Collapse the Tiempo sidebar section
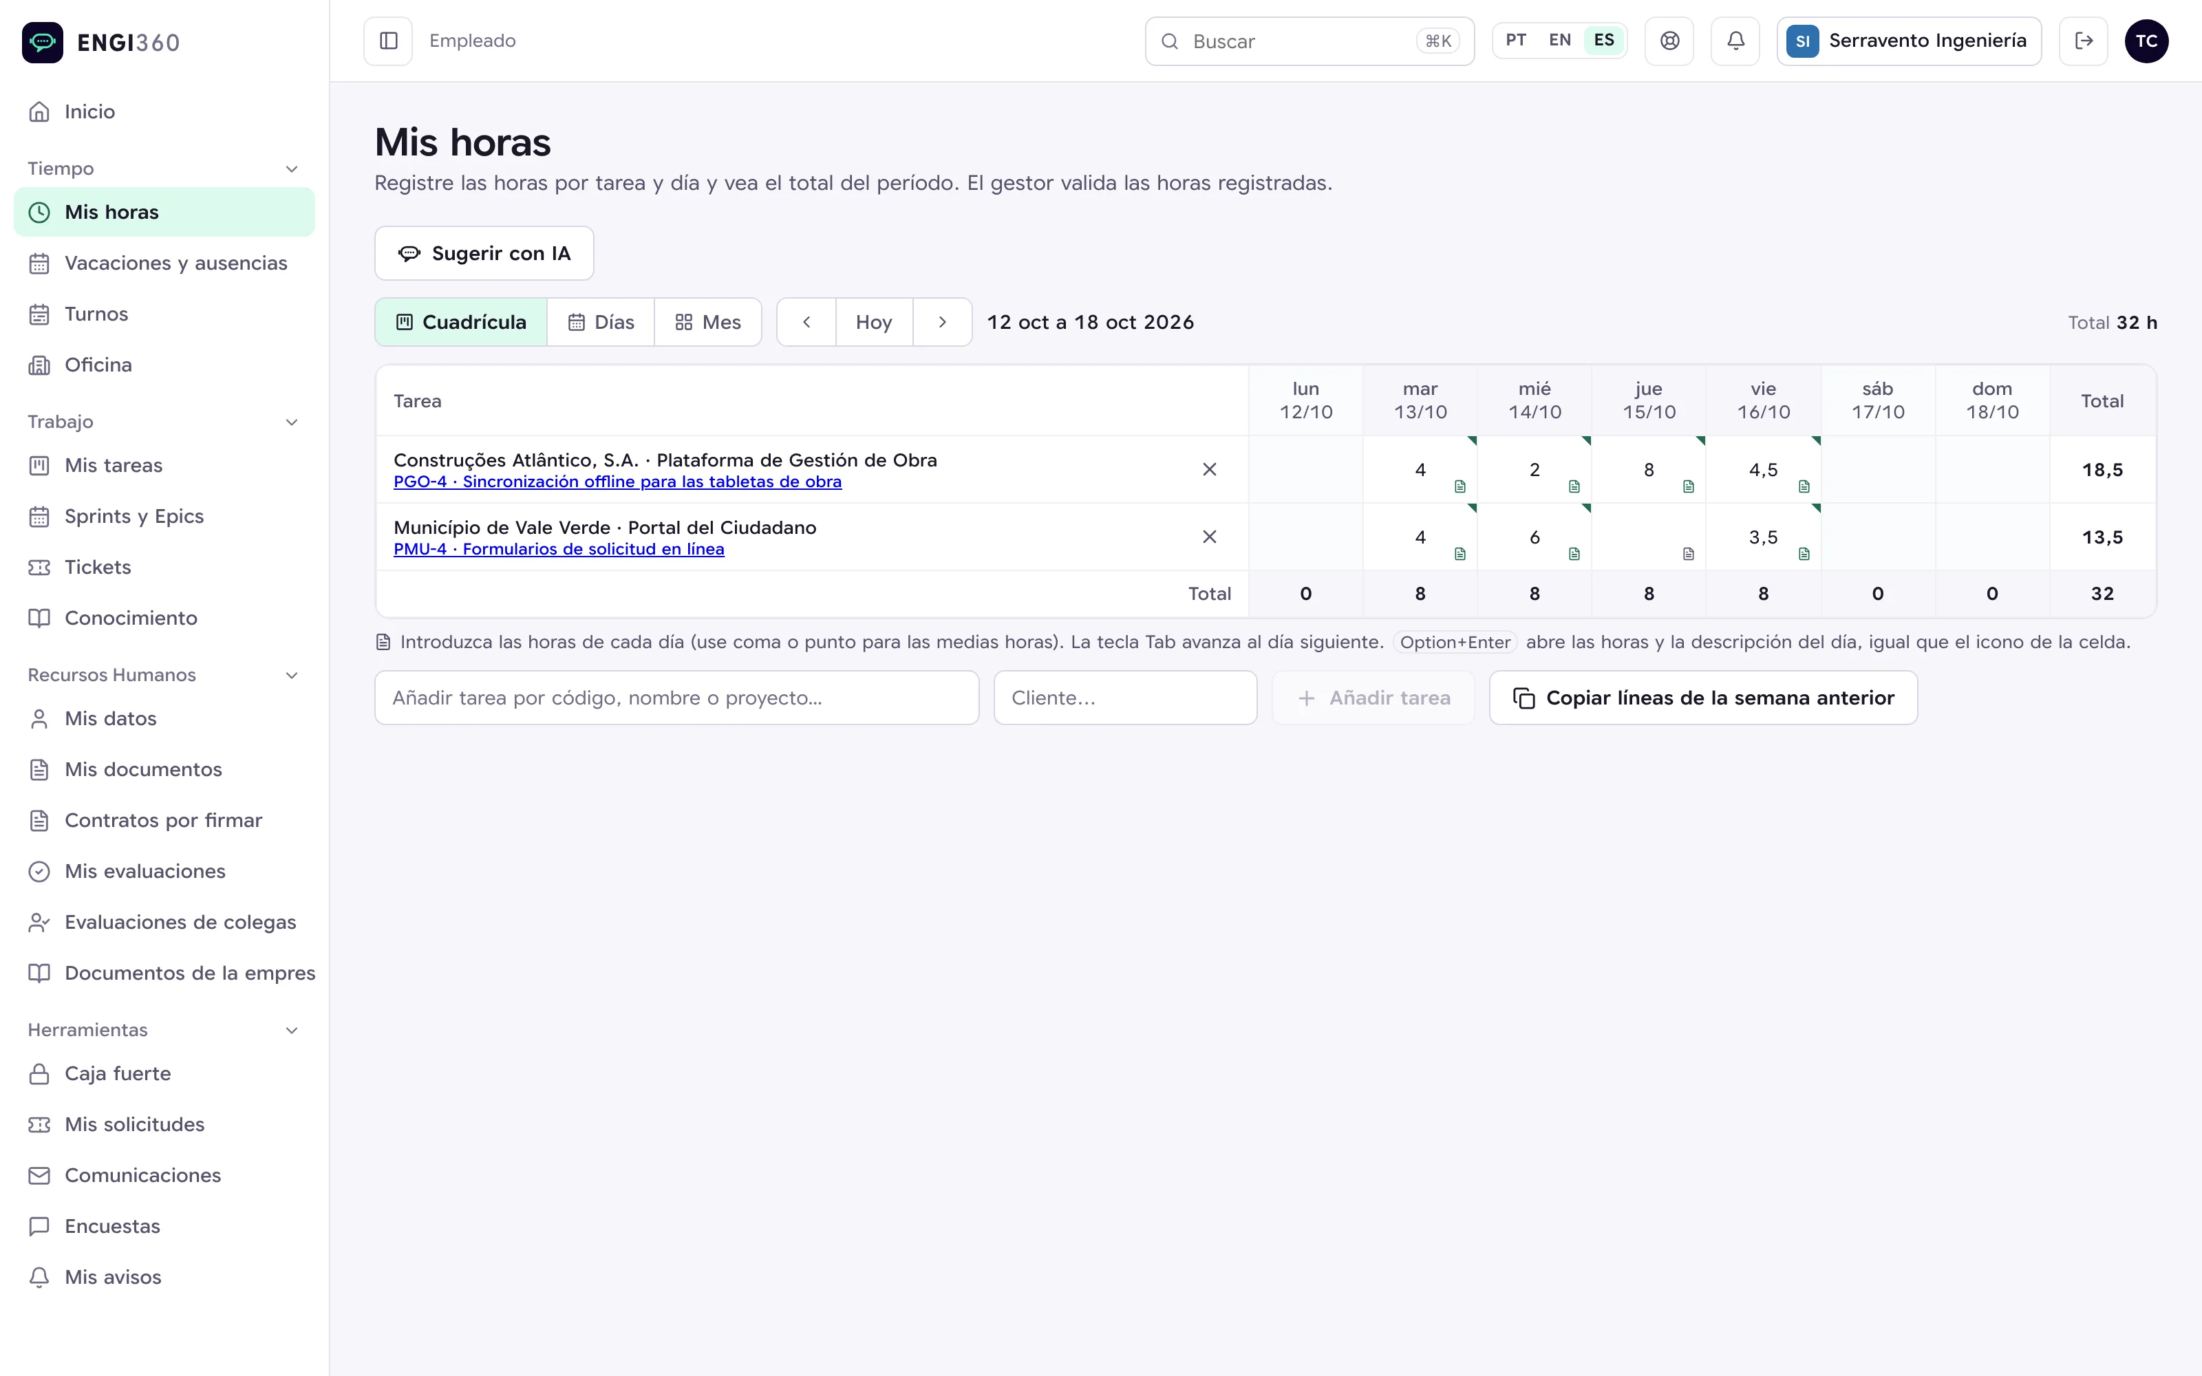The height and width of the screenshot is (1376, 2202). tap(291, 169)
